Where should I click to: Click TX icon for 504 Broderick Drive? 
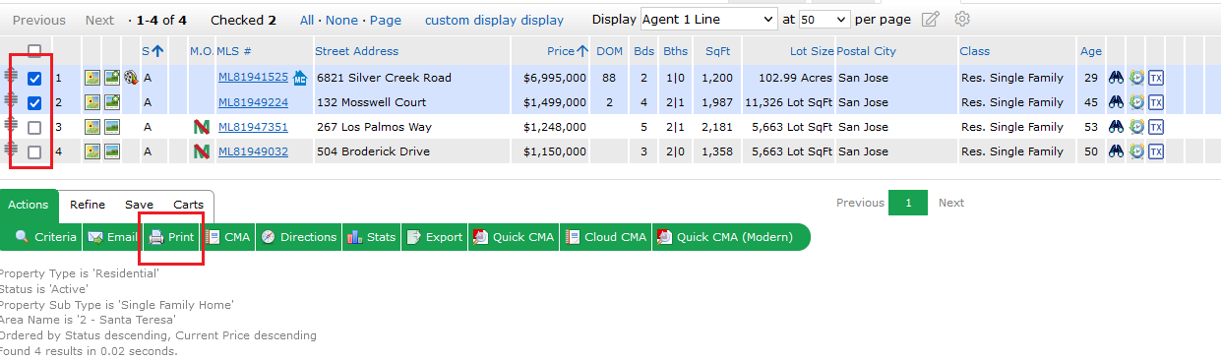1156,151
